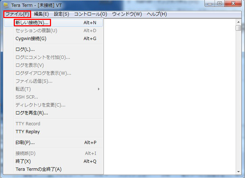Image resolution: width=245 pixels, height=178 pixels.
Task: Open the ファイル(F) menu
Action: tap(17, 14)
